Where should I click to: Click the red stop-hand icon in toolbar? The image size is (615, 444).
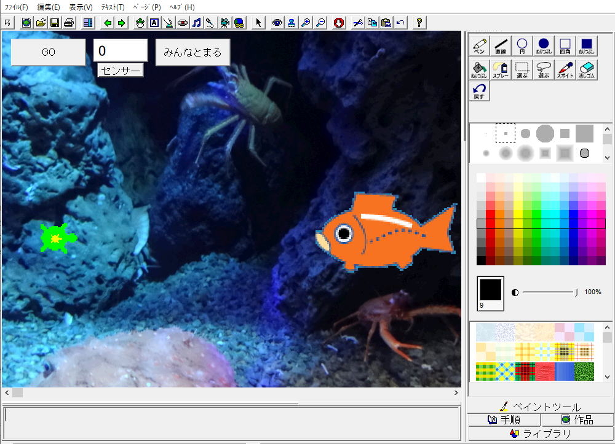pos(338,23)
